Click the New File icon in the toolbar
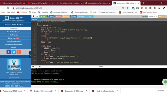The height and width of the screenshot is (94, 167). coord(34,16)
